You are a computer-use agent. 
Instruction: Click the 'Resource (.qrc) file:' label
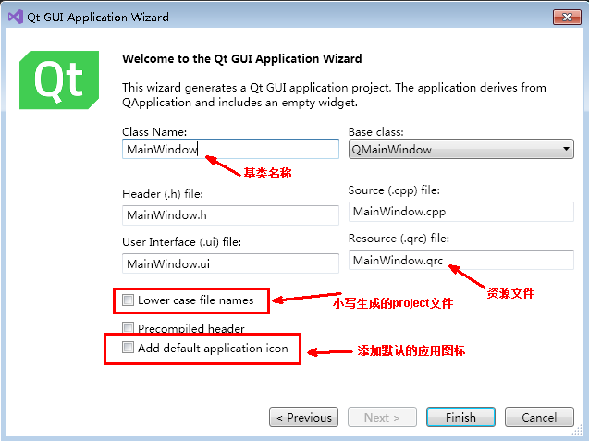coord(399,239)
